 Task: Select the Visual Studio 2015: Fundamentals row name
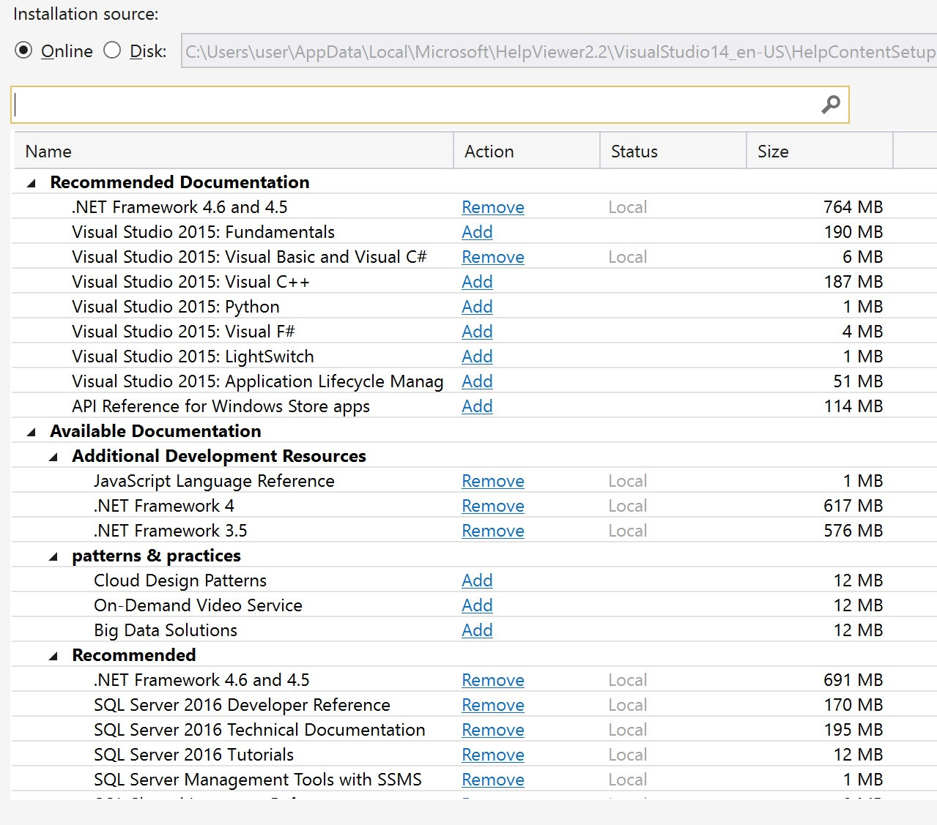click(x=203, y=232)
